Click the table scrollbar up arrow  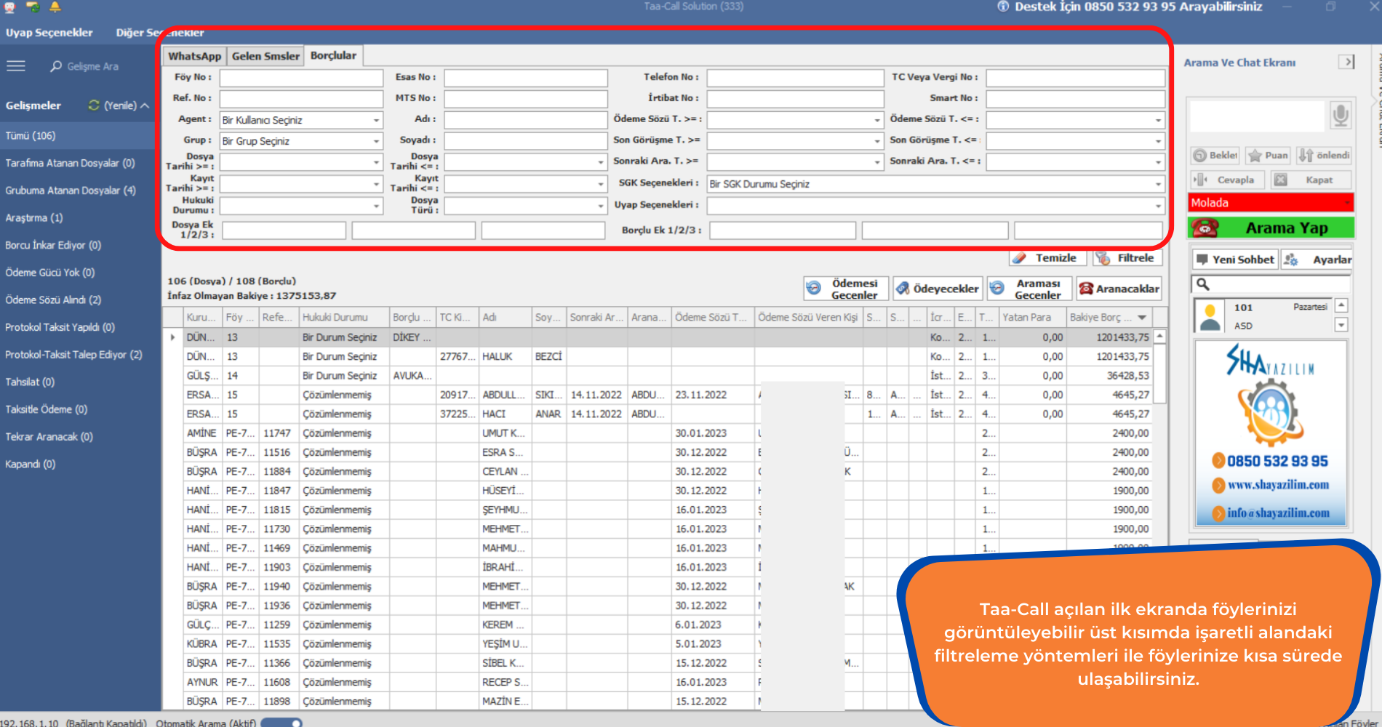[1160, 336]
